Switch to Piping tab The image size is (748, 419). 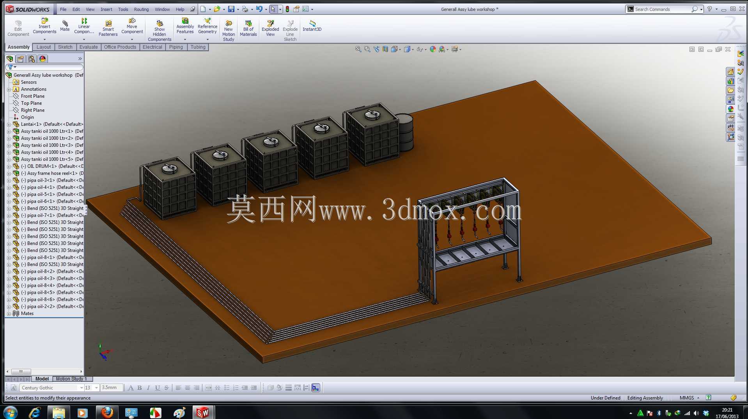point(176,47)
